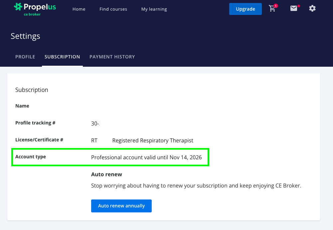Open the Payment History tab
The width and height of the screenshot is (333, 230).
[112, 57]
